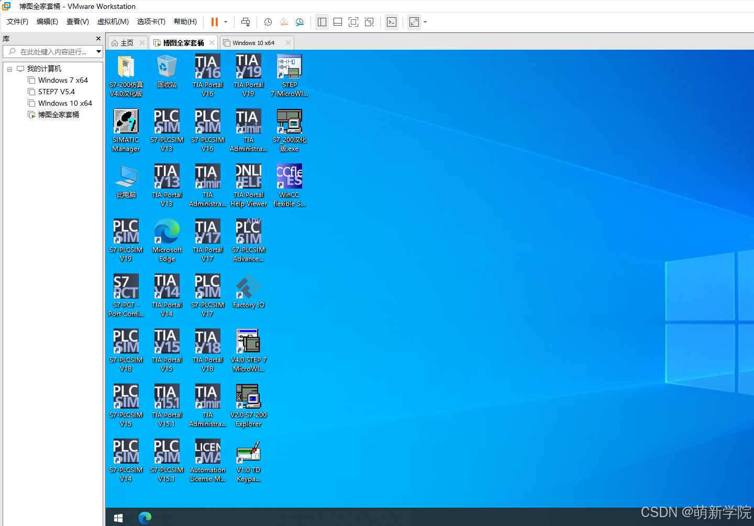
Task: Close the 主页 tab
Action: tap(142, 43)
